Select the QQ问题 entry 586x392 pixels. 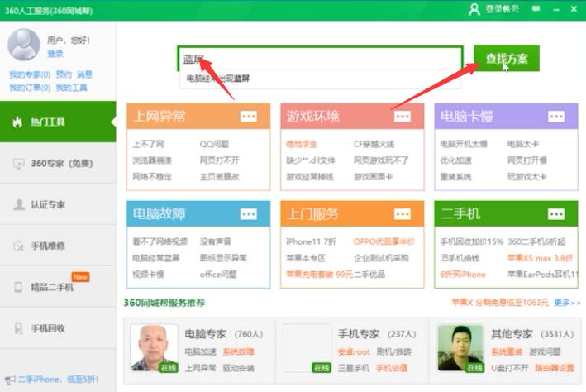coord(214,144)
